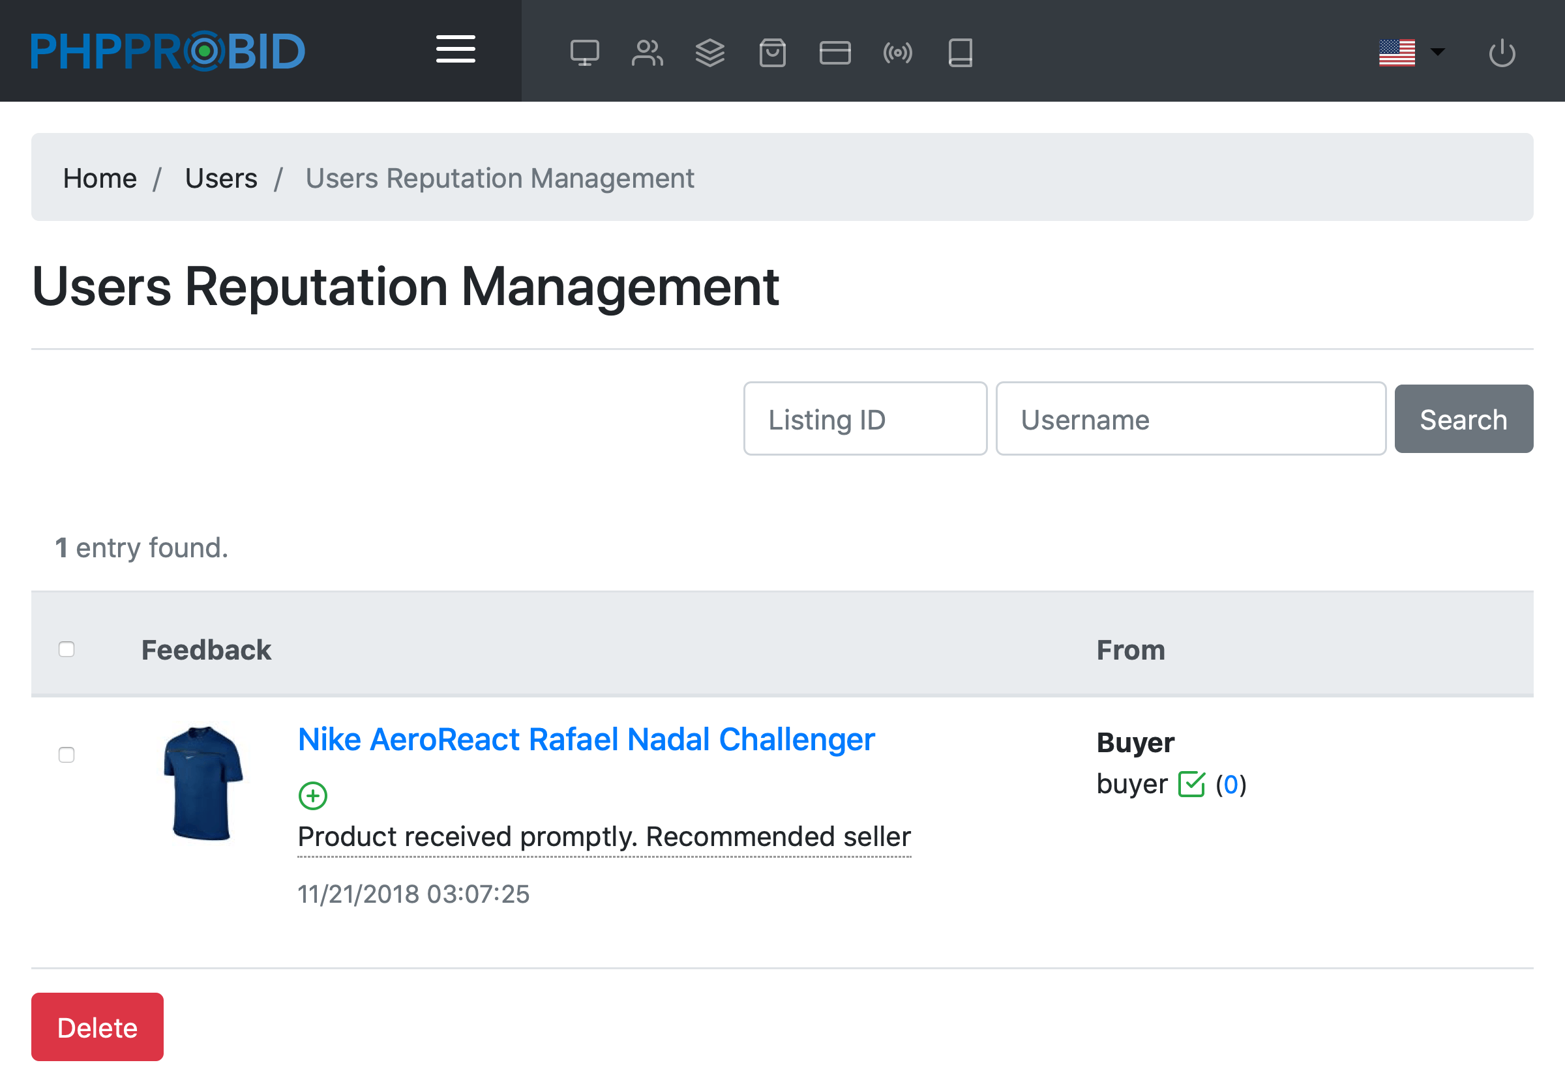Click into the Username search field
The width and height of the screenshot is (1565, 1067).
1190,419
